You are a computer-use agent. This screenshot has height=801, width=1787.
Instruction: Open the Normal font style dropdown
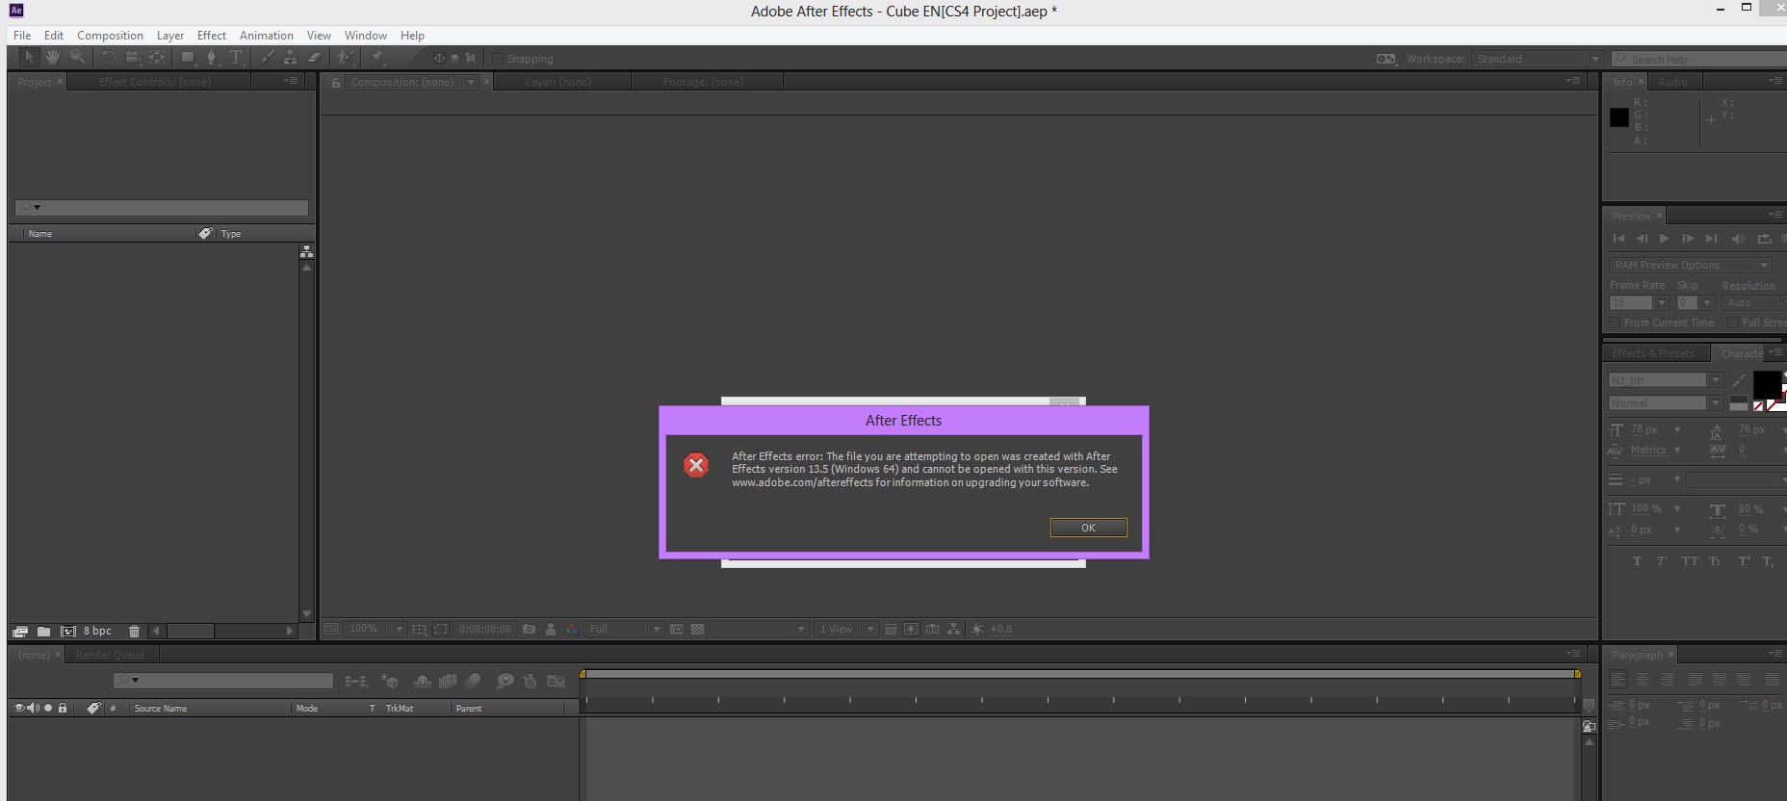1666,403
